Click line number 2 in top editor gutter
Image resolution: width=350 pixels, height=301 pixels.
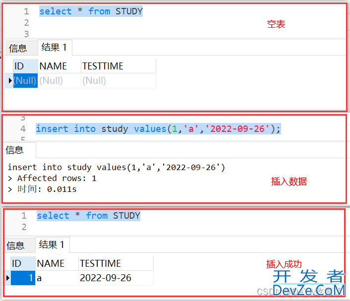pos(27,23)
